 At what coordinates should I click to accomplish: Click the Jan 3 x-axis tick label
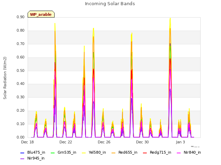(181, 142)
